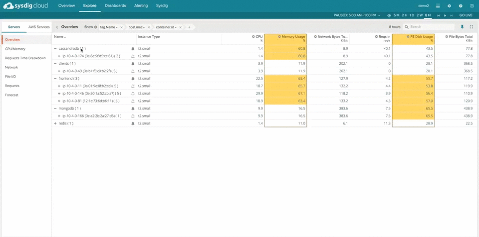Click the back chevron beside Overview
Screen dimensions: 479x237
(x=57, y=27)
